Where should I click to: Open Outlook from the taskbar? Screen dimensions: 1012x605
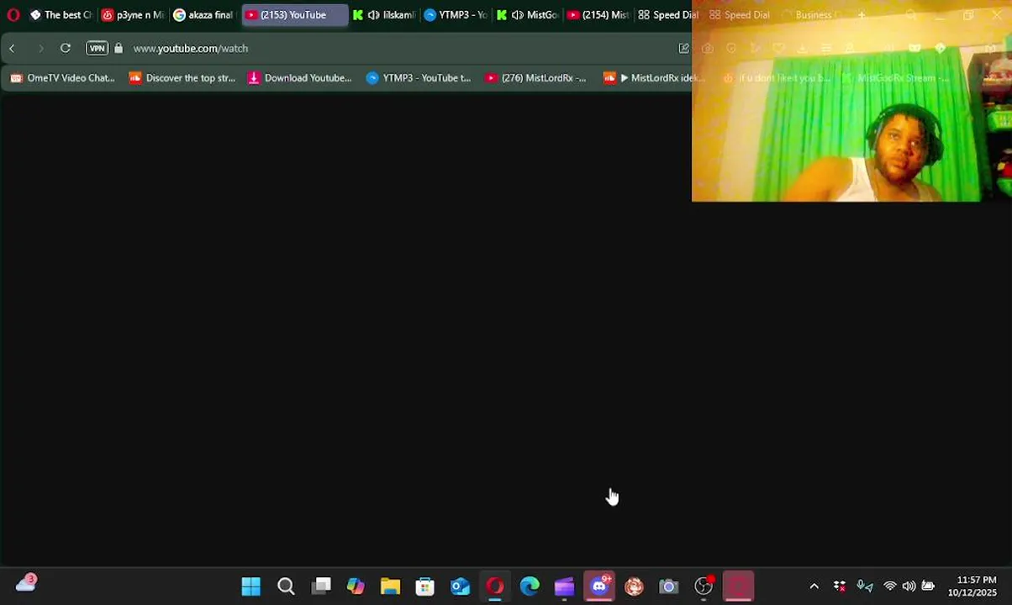click(x=460, y=587)
